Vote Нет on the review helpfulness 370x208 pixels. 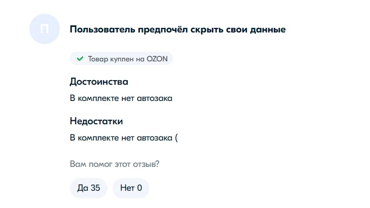pos(131,188)
